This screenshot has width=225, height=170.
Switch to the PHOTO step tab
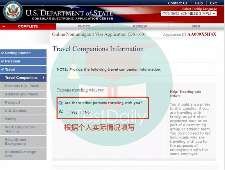(x=84, y=26)
